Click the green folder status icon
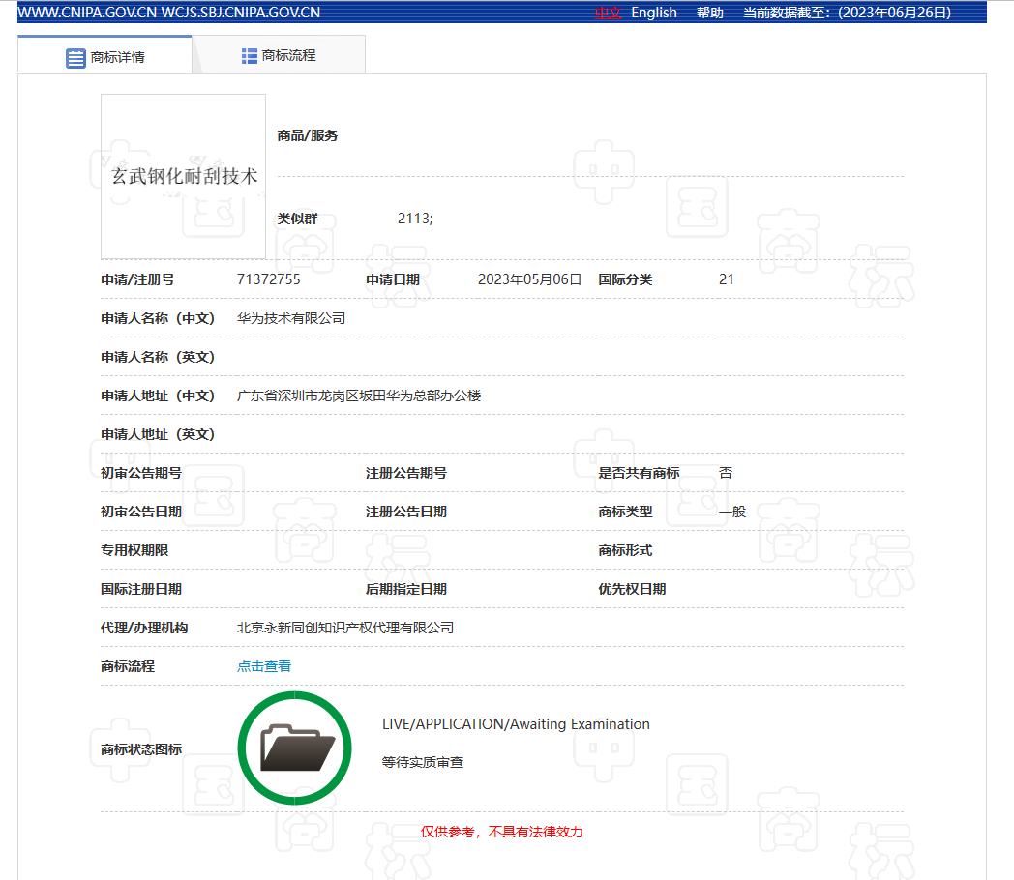Viewport: 1014px width, 880px height. point(295,748)
